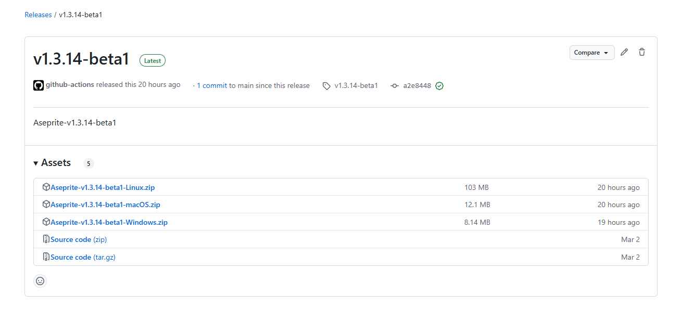Download Aseprite-v1.3.14-beta1-Linux.zip
Image resolution: width=682 pixels, height=319 pixels.
pos(103,187)
